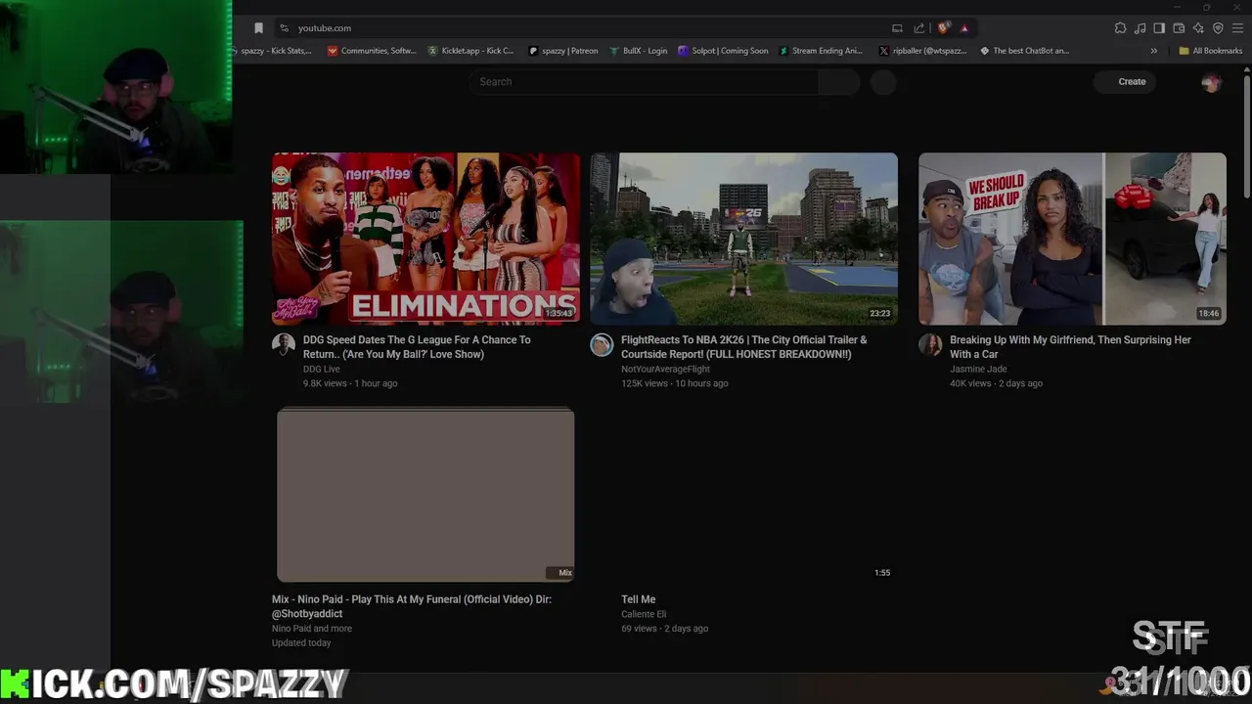Click the share page icon in address bar

[919, 28]
